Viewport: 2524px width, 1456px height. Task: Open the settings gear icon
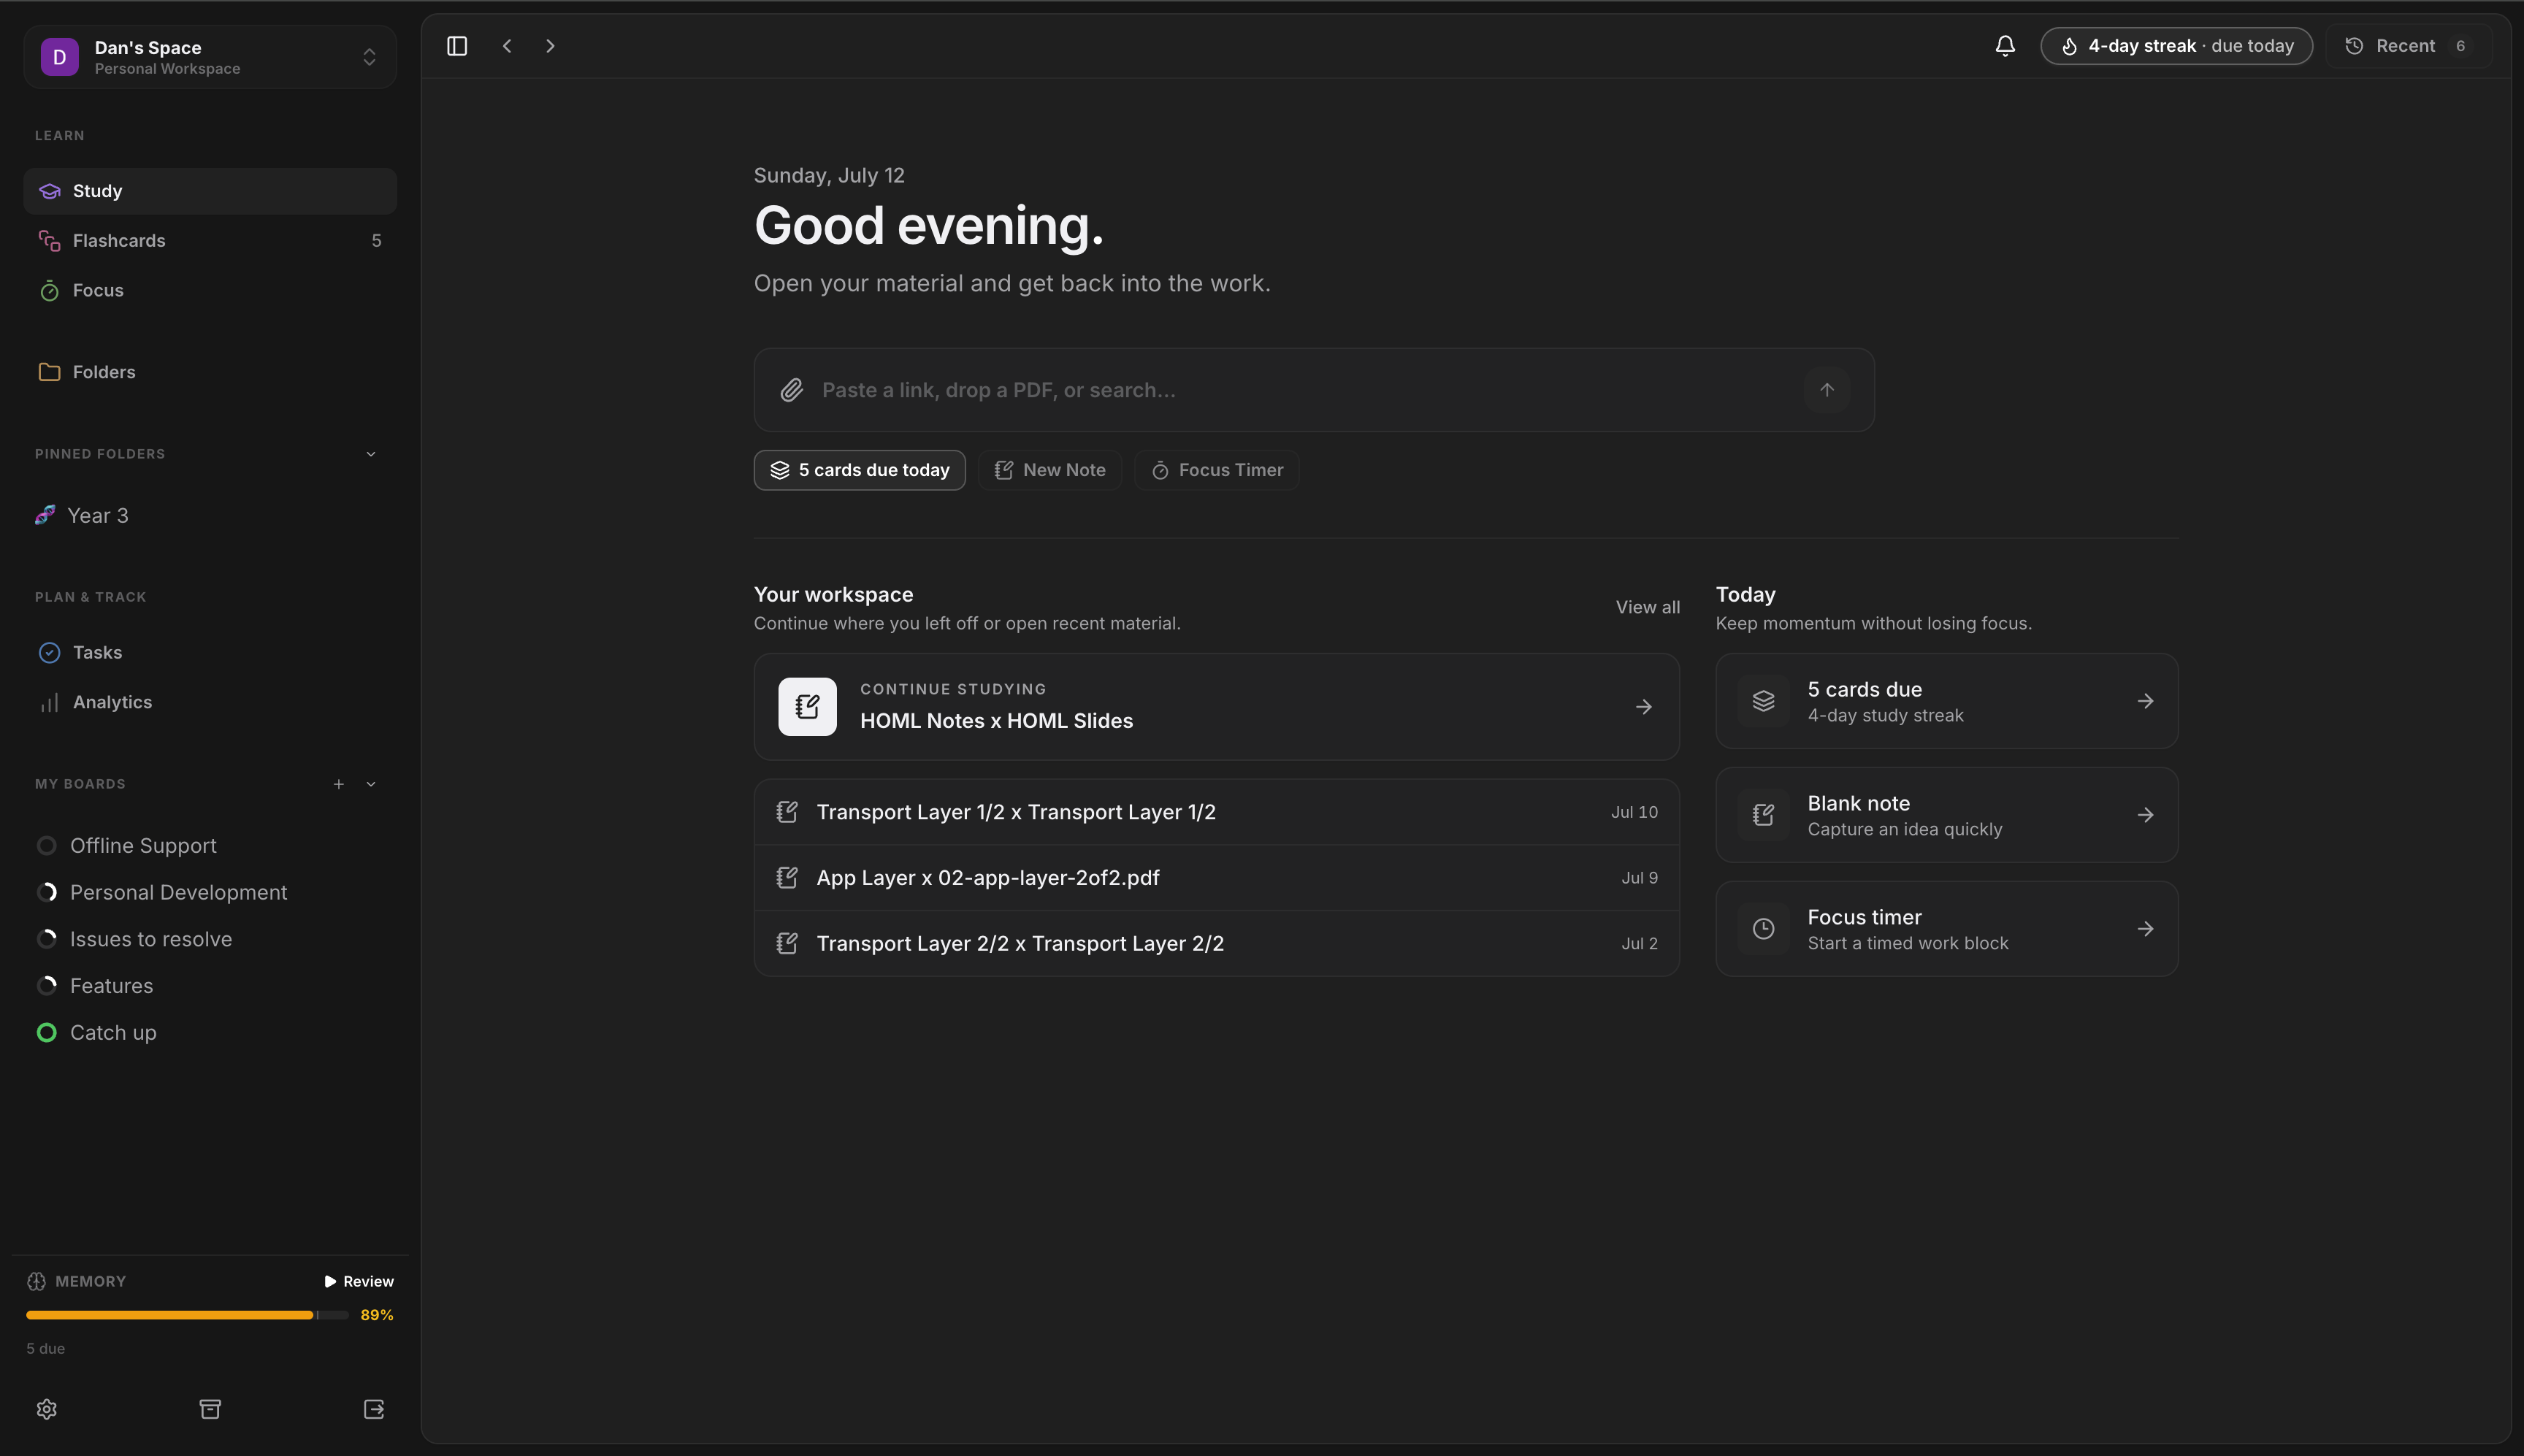click(47, 1409)
